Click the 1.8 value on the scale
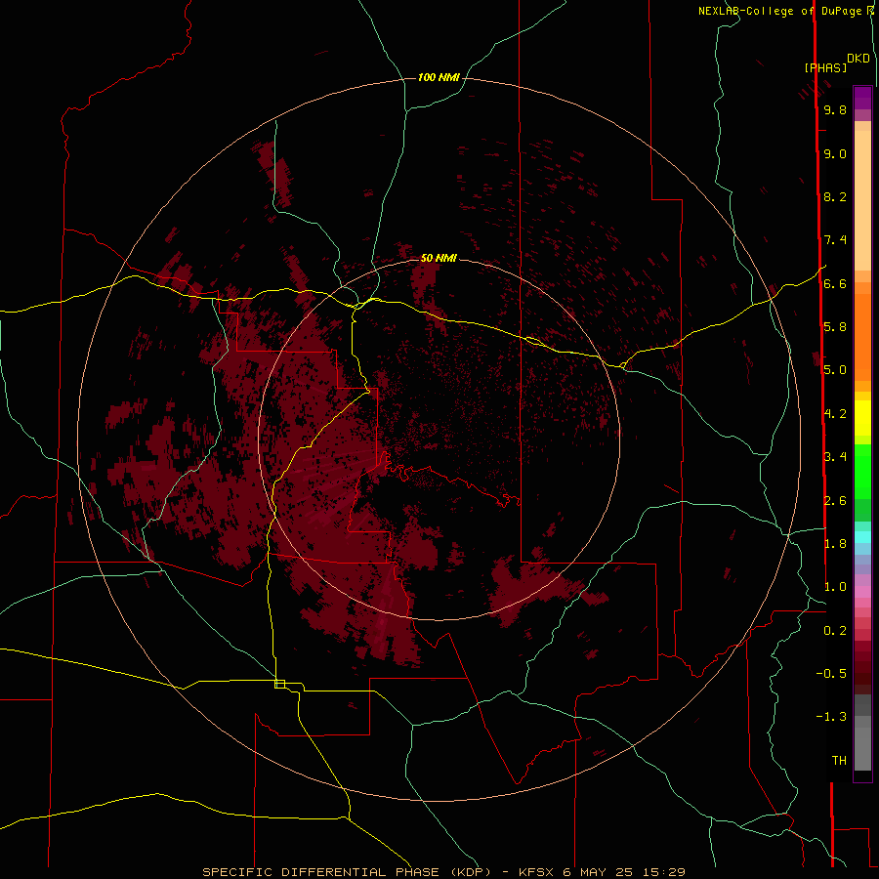Viewport: 879px width, 879px height. click(x=835, y=544)
